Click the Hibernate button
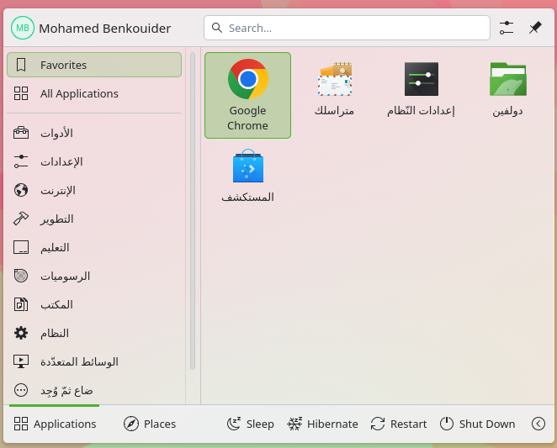 [322, 424]
